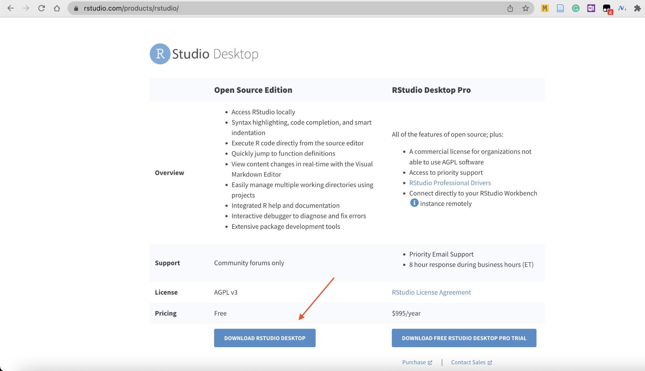
Task: Click the lock icon in address bar
Action: [76, 8]
